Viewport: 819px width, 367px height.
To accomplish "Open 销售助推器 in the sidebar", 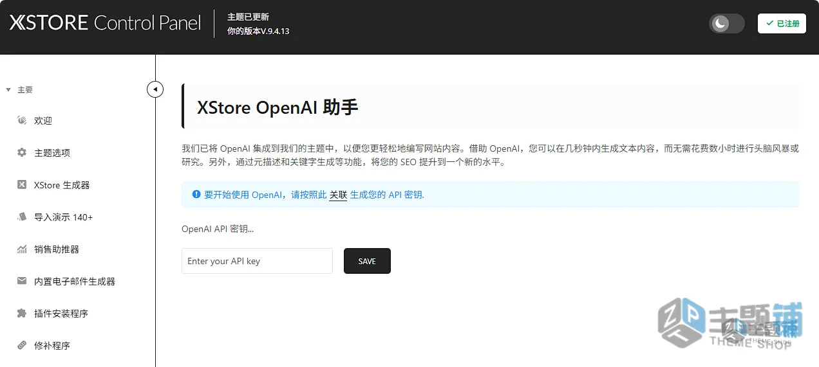I will tap(57, 249).
